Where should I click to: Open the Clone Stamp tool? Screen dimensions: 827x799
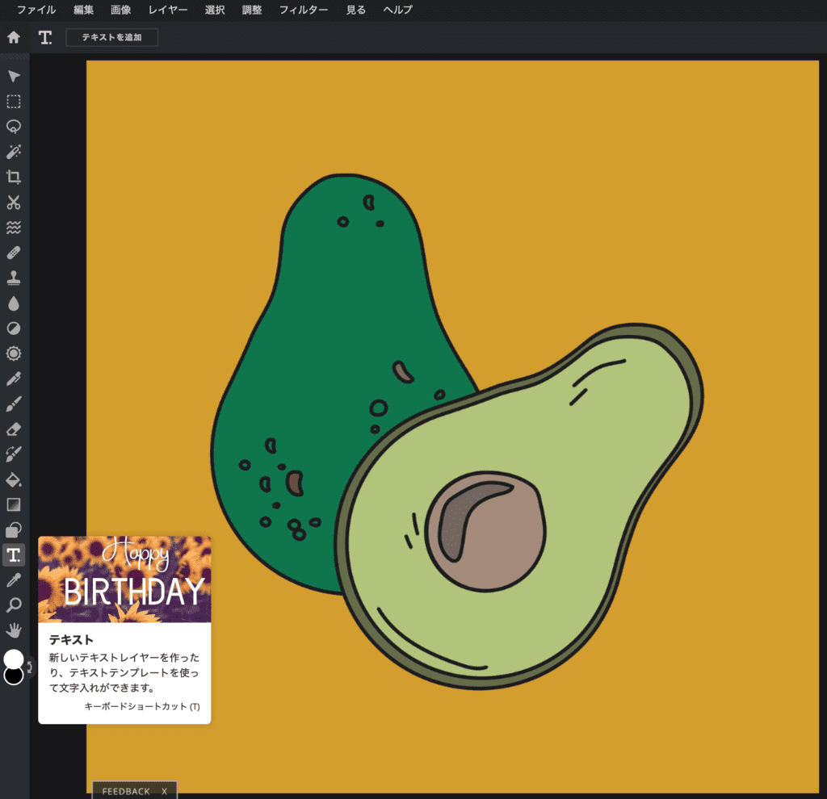pos(14,277)
